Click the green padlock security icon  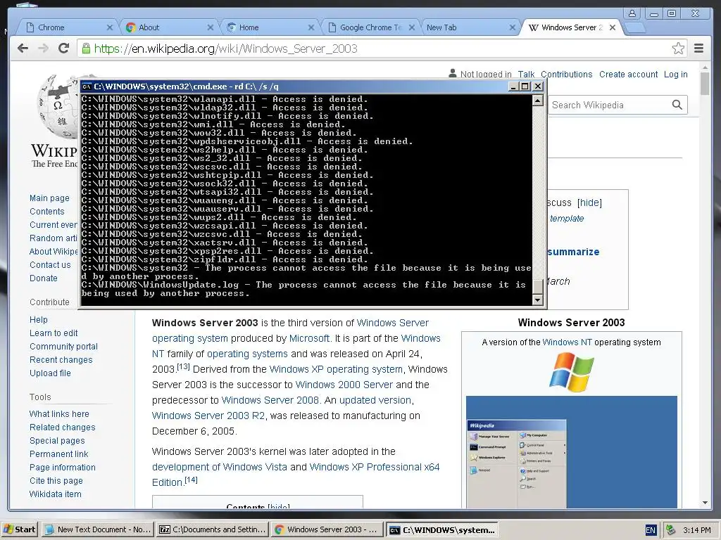(x=86, y=49)
